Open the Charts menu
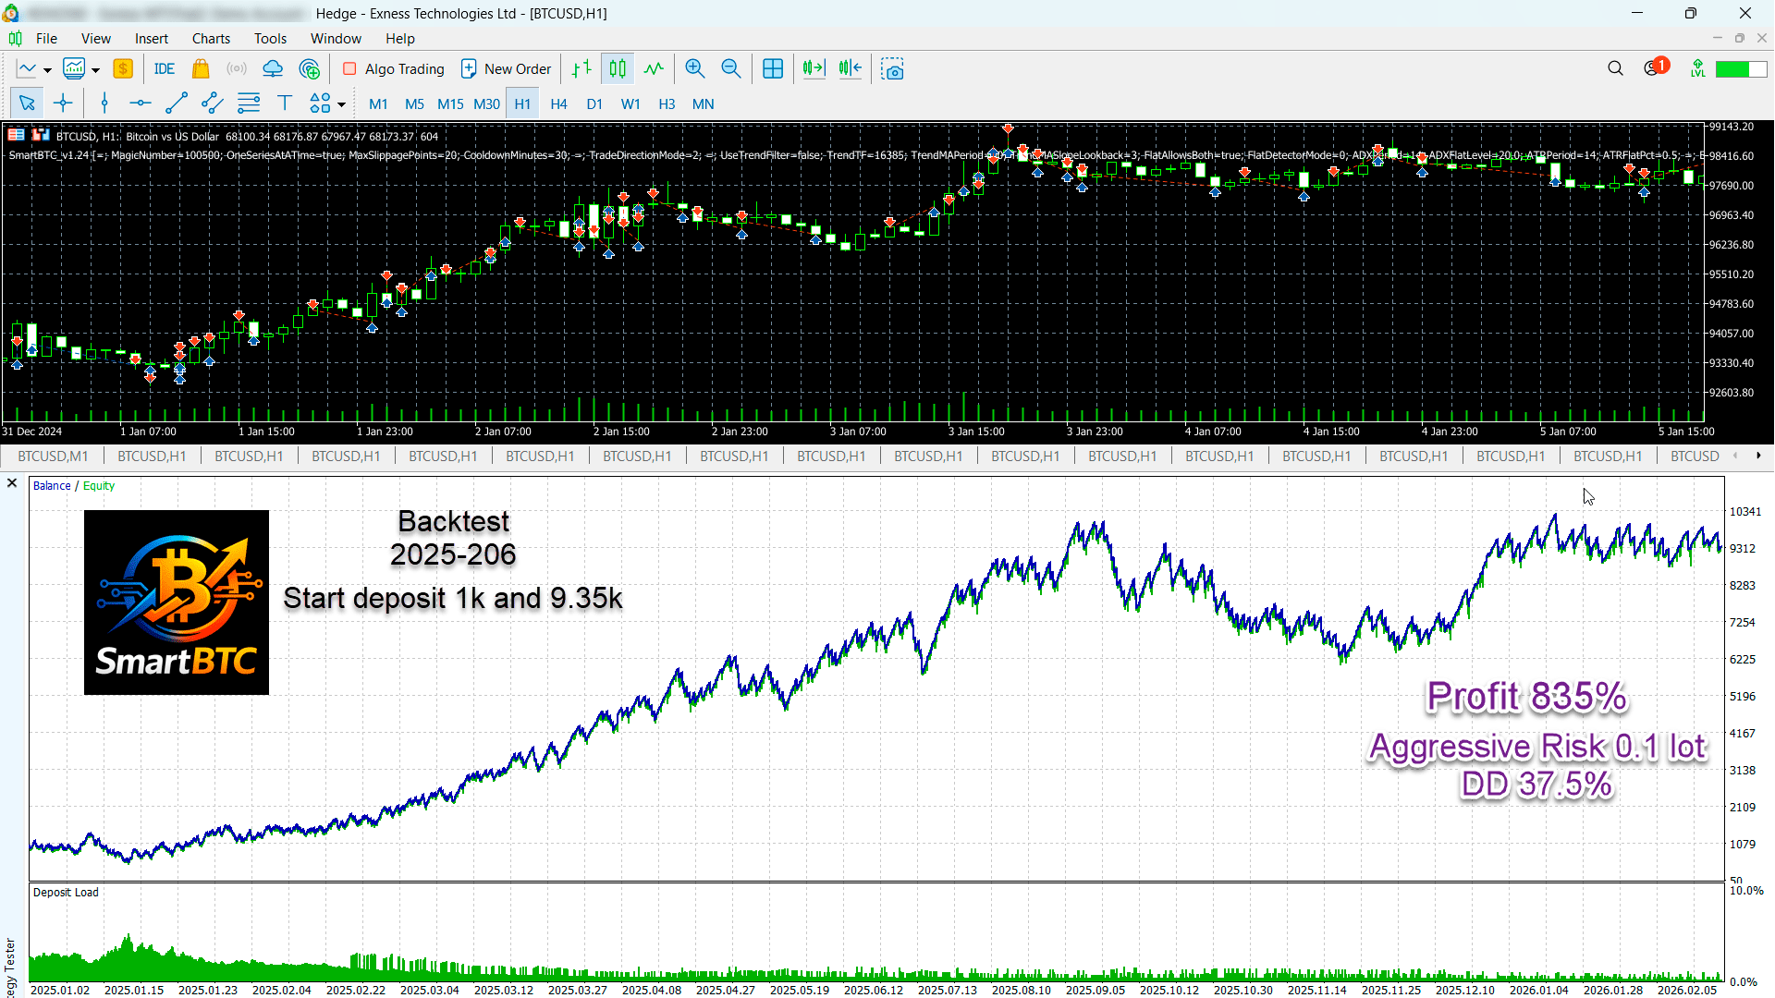1775x998 pixels. tap(211, 39)
